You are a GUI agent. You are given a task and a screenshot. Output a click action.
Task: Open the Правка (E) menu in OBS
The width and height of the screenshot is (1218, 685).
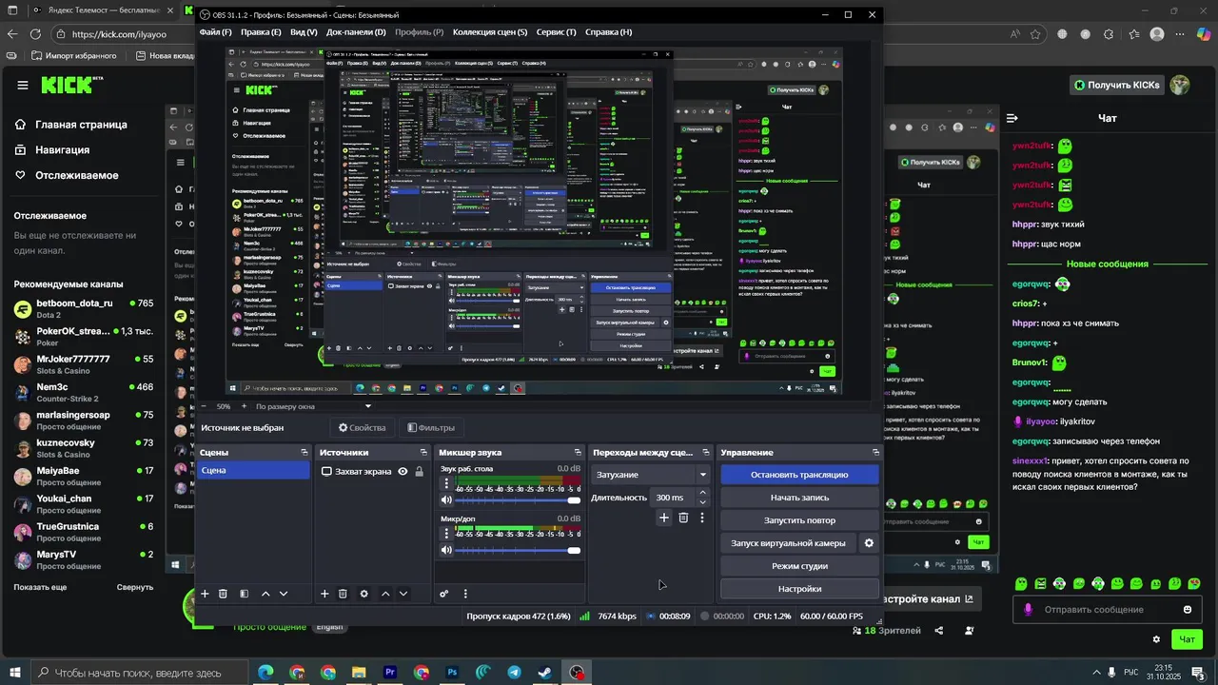click(x=261, y=31)
